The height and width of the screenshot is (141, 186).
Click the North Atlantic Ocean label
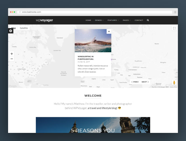(x=64, y=73)
